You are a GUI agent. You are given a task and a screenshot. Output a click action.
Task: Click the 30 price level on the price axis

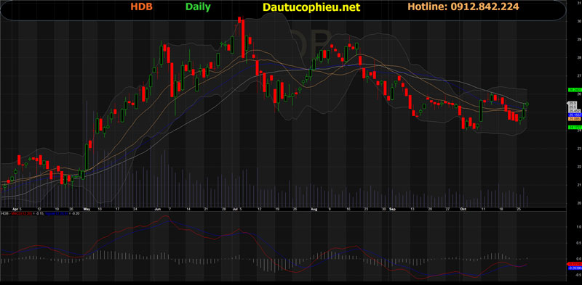pyautogui.click(x=578, y=21)
